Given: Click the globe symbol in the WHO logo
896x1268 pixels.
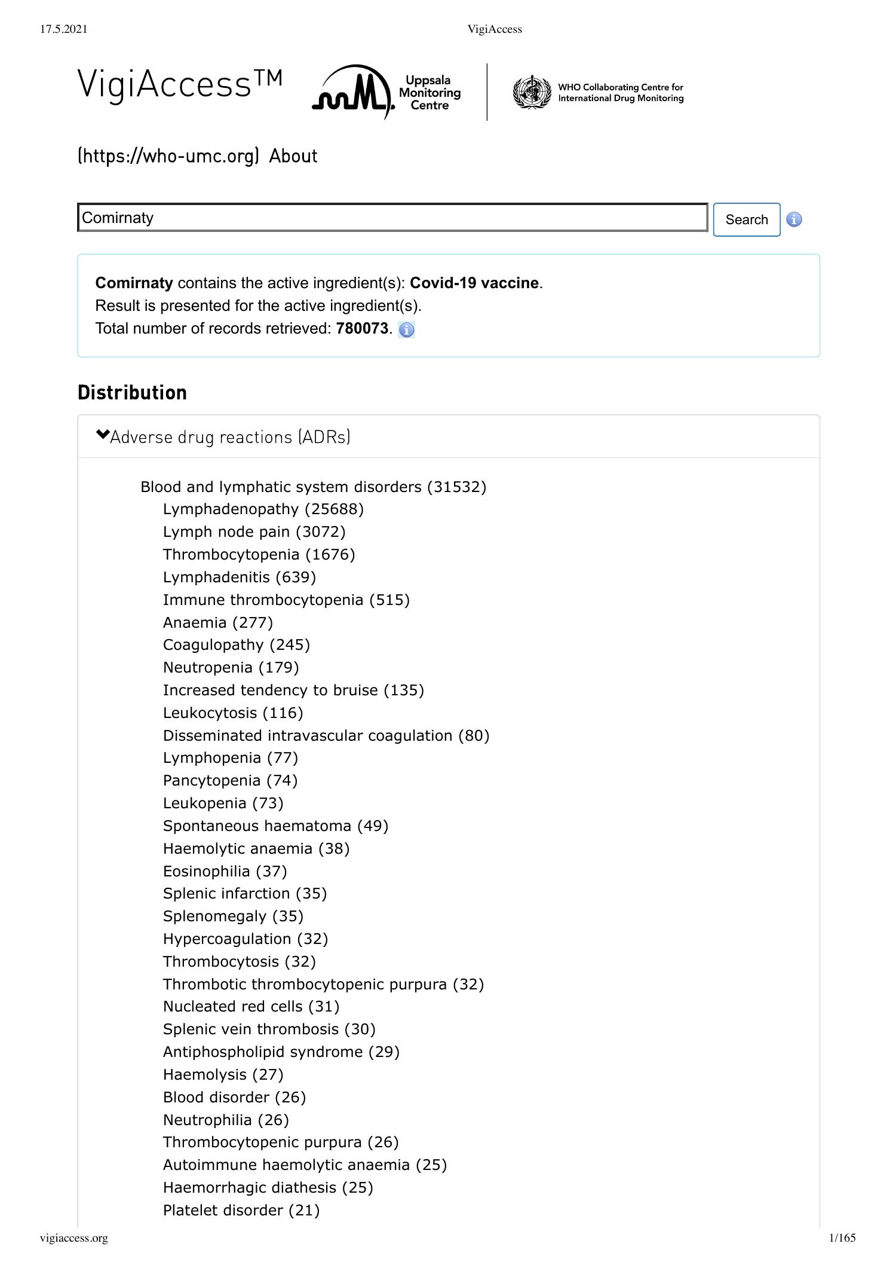Looking at the screenshot, I should 532,93.
